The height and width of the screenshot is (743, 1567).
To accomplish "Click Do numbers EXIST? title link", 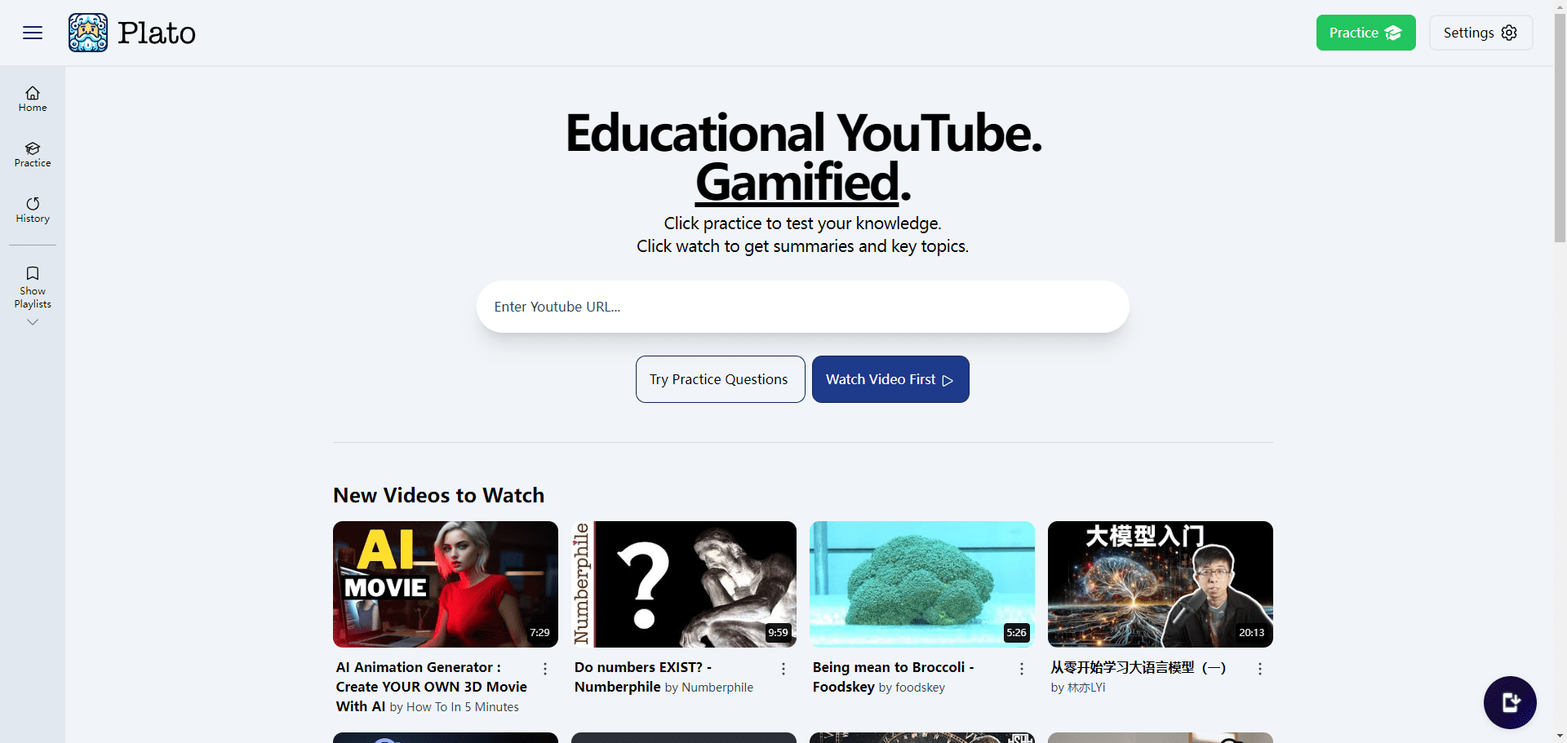I will tap(643, 677).
